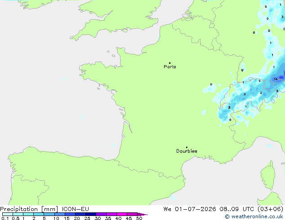Click the over-50 mm legend arrow tip
This screenshot has width=285, height=220.
pos(142,214)
